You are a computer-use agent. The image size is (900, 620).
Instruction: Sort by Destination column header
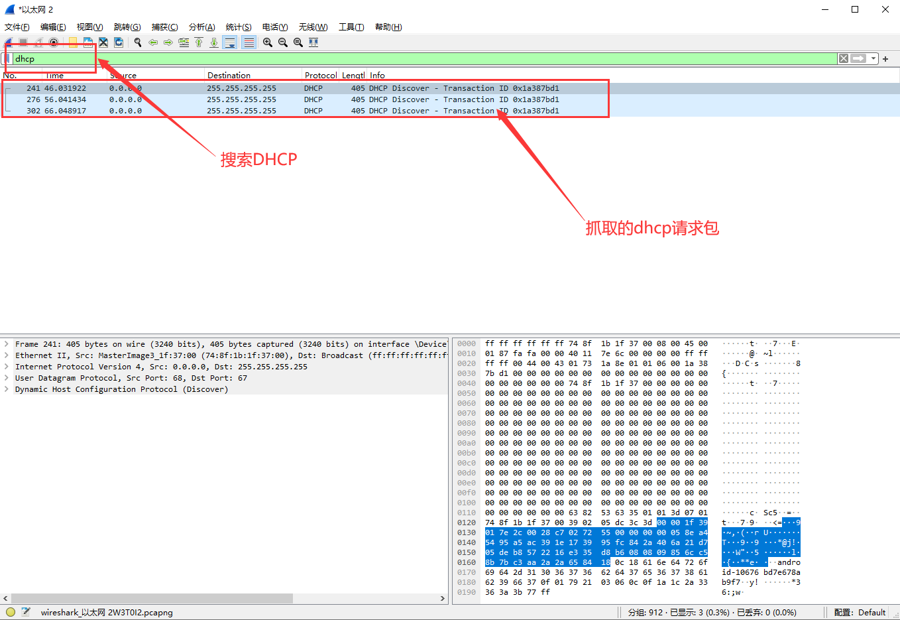(253, 76)
